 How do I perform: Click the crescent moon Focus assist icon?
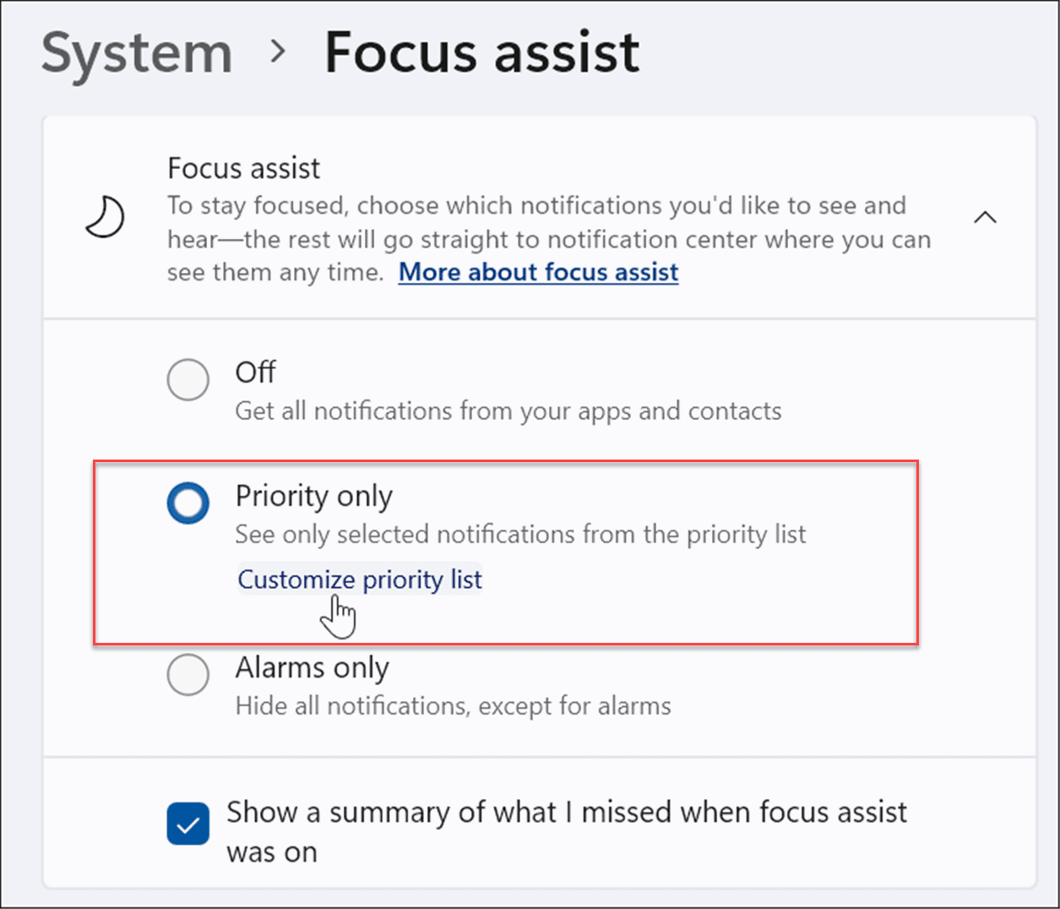(x=105, y=216)
